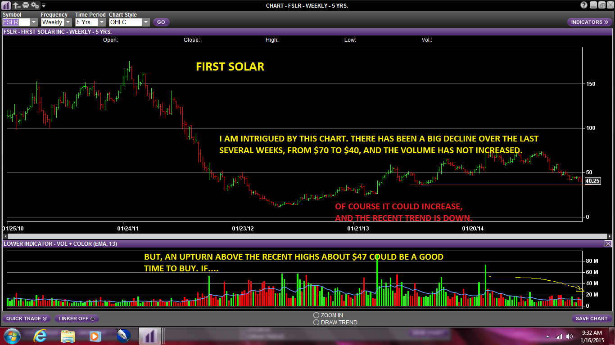
Task: Select the ZOOM IN radio button
Action: (x=316, y=315)
